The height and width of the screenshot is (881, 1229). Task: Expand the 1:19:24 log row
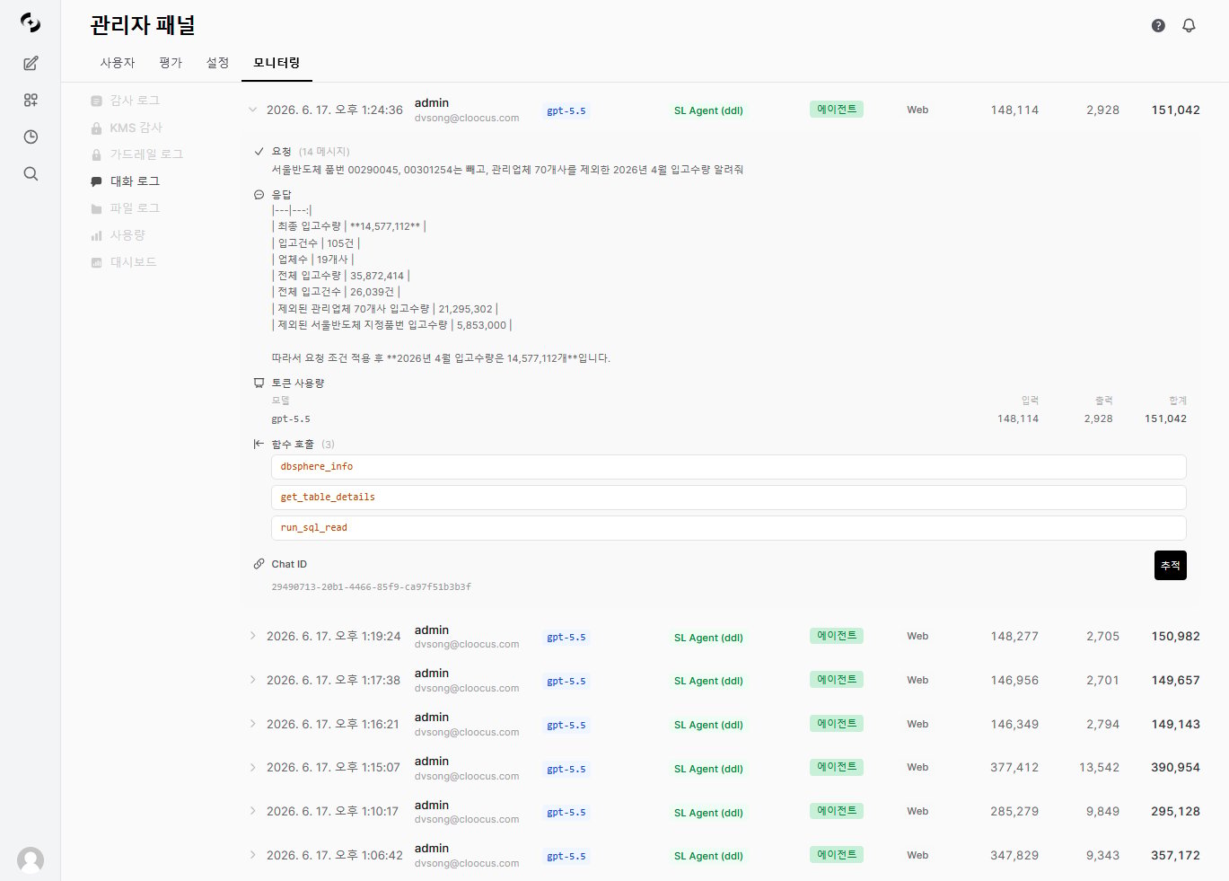pos(252,636)
